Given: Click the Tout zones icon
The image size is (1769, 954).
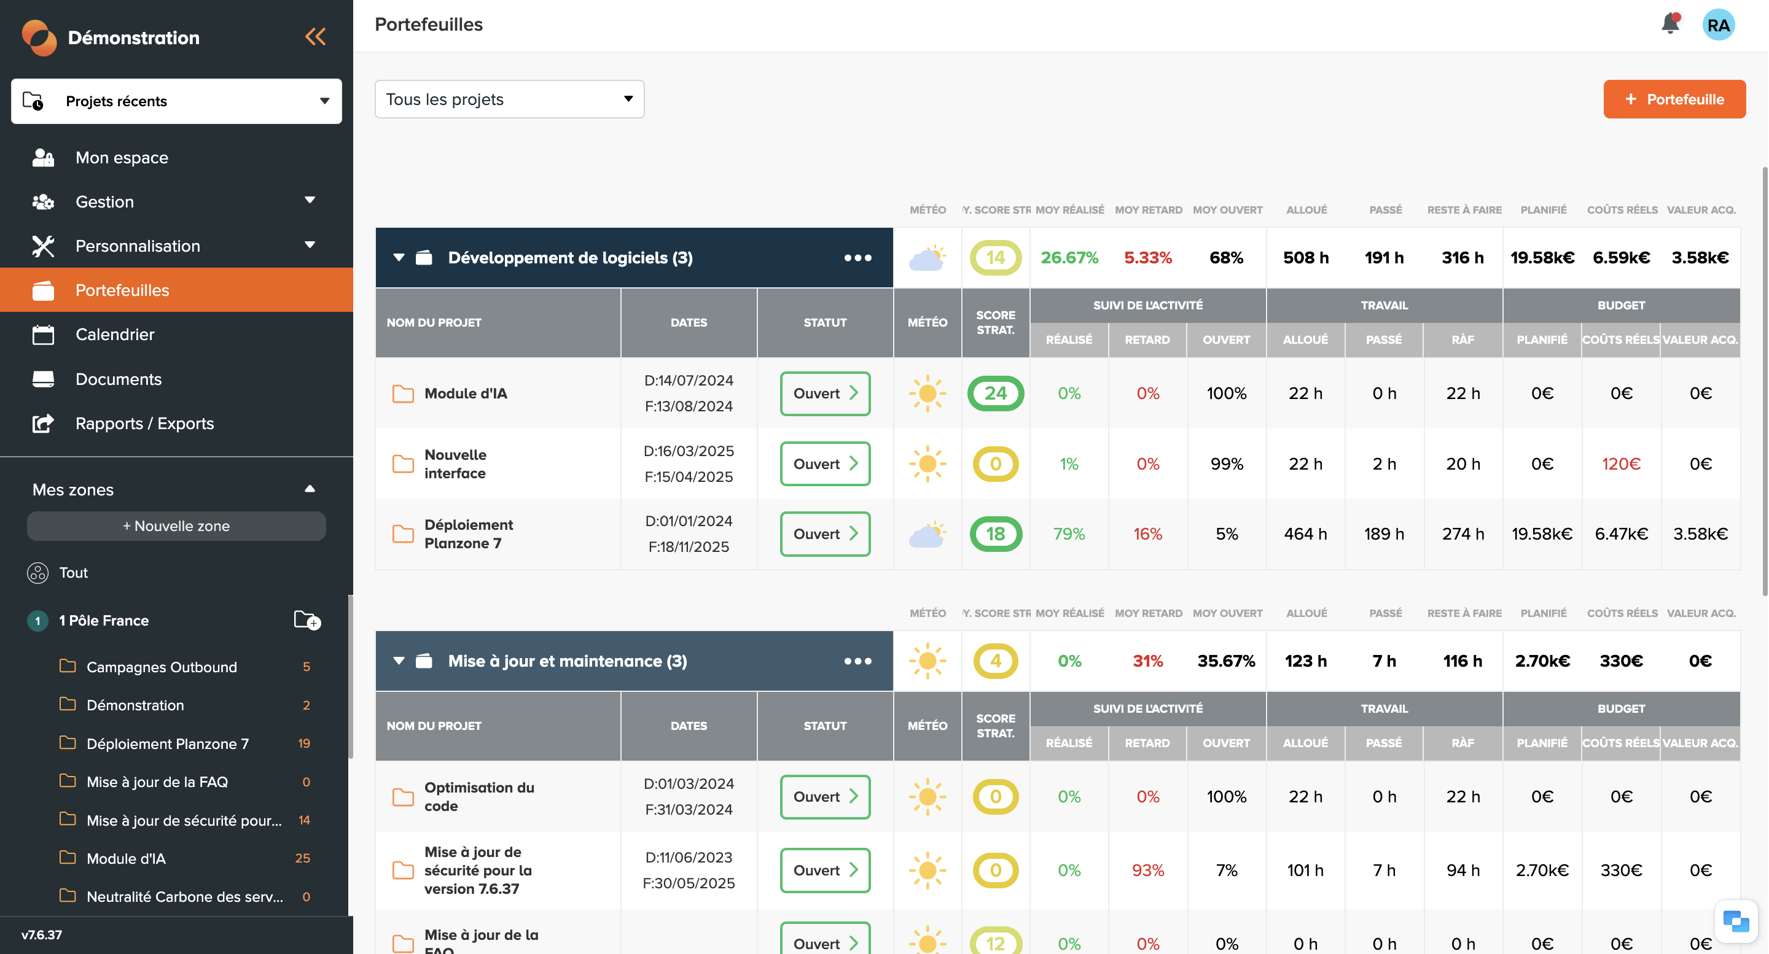Looking at the screenshot, I should (37, 572).
